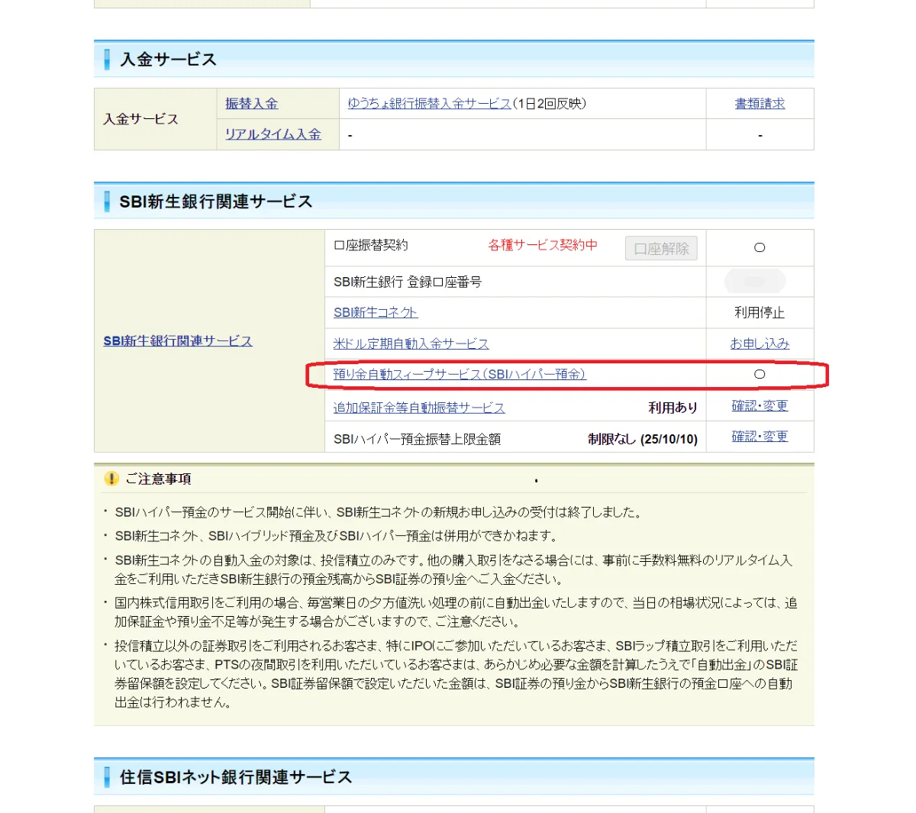Click the red 各種サービス契約中 status text
The height and width of the screenshot is (813, 916).
coord(543,245)
